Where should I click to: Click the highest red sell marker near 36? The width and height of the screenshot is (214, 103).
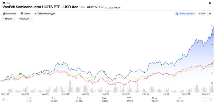coord(197,43)
